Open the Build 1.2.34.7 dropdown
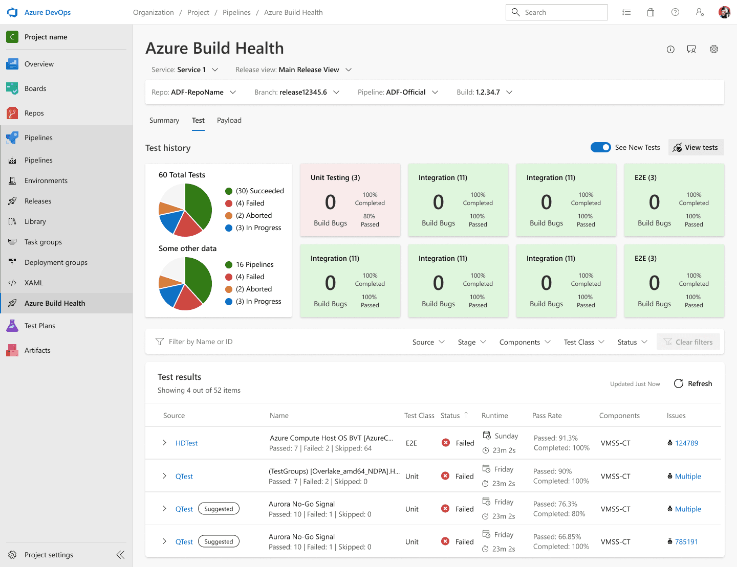This screenshot has height=567, width=737. [x=485, y=92]
